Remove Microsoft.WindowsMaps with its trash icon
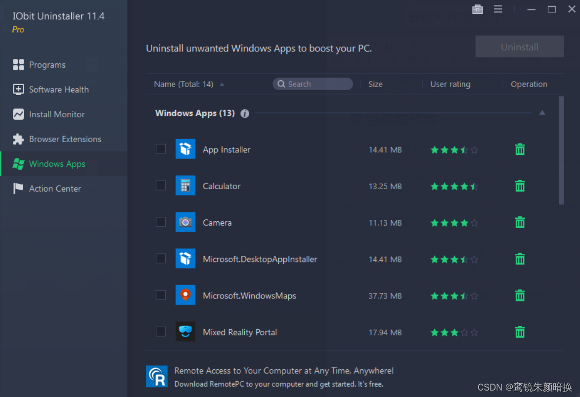580x397 pixels. pyautogui.click(x=520, y=295)
